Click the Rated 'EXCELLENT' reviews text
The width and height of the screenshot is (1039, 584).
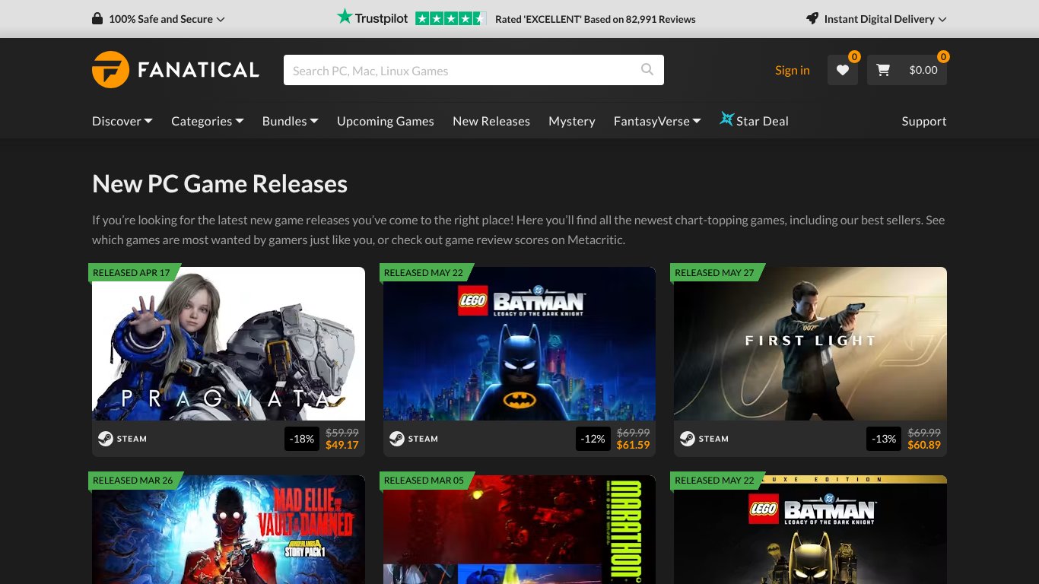[596, 19]
